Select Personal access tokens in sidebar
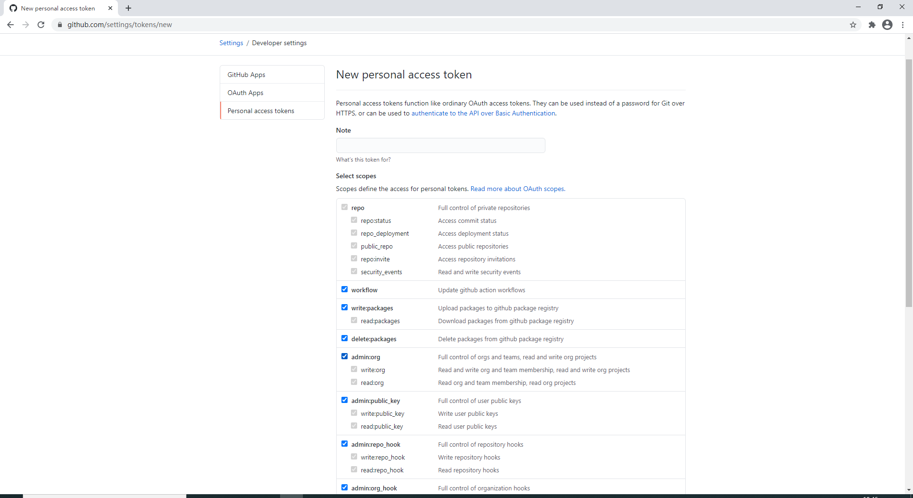Image resolution: width=913 pixels, height=498 pixels. [261, 111]
